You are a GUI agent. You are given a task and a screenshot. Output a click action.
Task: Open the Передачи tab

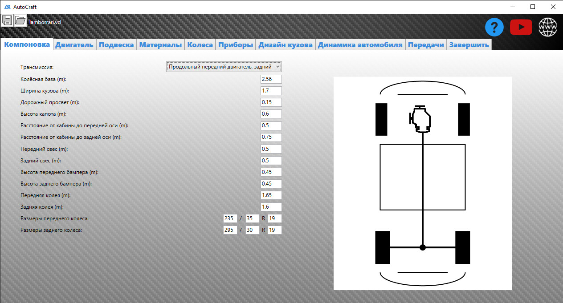(426, 45)
